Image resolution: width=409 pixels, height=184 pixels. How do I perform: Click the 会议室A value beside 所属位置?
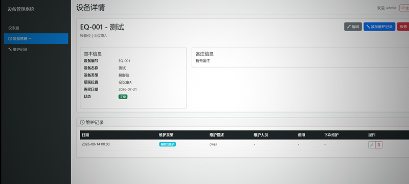[125, 82]
